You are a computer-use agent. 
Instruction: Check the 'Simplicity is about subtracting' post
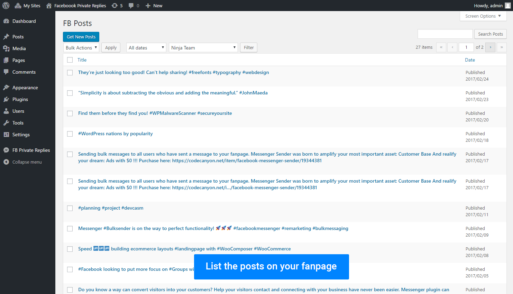70,93
